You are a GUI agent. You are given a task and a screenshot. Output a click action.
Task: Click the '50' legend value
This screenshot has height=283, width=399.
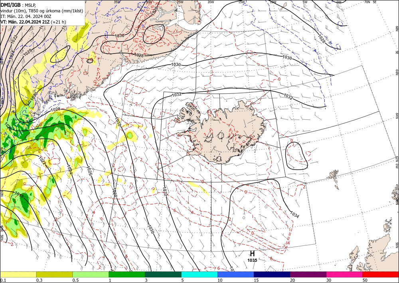(x=365, y=280)
